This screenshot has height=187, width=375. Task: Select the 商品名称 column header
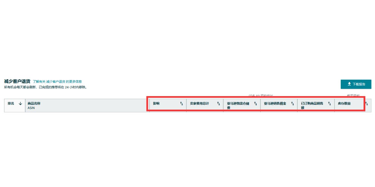[87, 105]
